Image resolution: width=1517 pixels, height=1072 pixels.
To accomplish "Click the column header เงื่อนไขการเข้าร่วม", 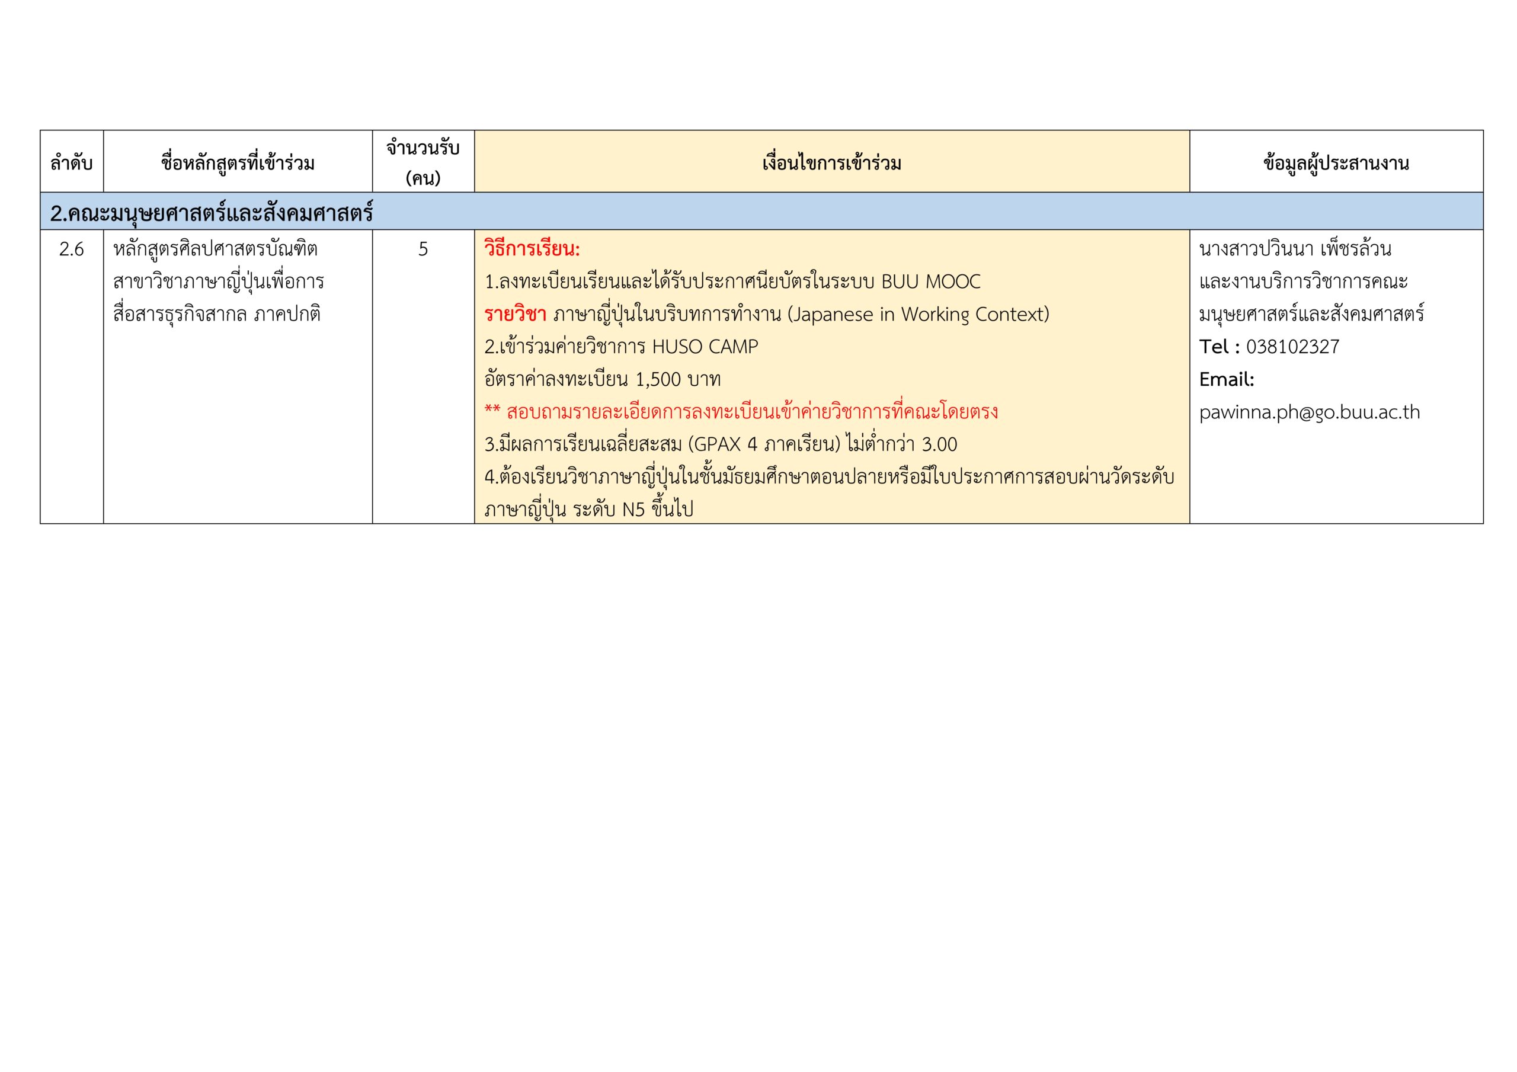I will point(831,162).
